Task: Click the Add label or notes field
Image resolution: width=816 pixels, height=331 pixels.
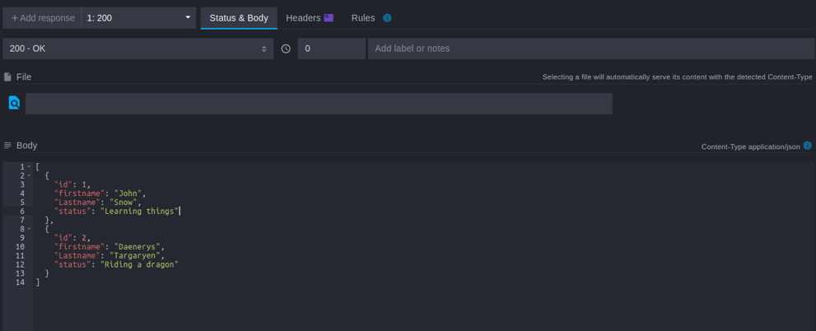Action: pyautogui.click(x=591, y=49)
